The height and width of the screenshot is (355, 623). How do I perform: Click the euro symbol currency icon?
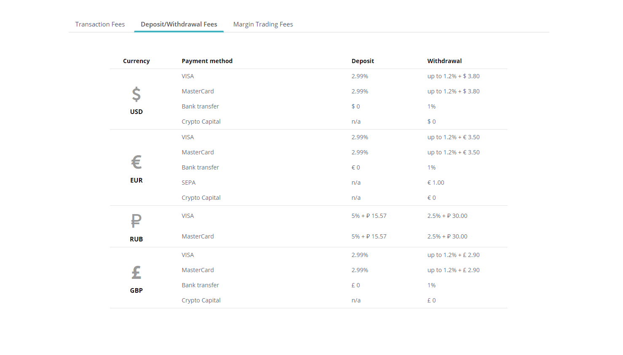point(136,162)
